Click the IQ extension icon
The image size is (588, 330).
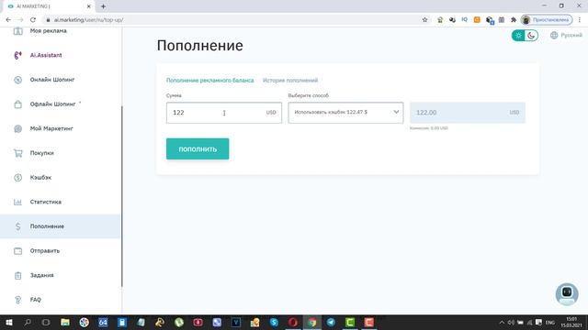465,20
